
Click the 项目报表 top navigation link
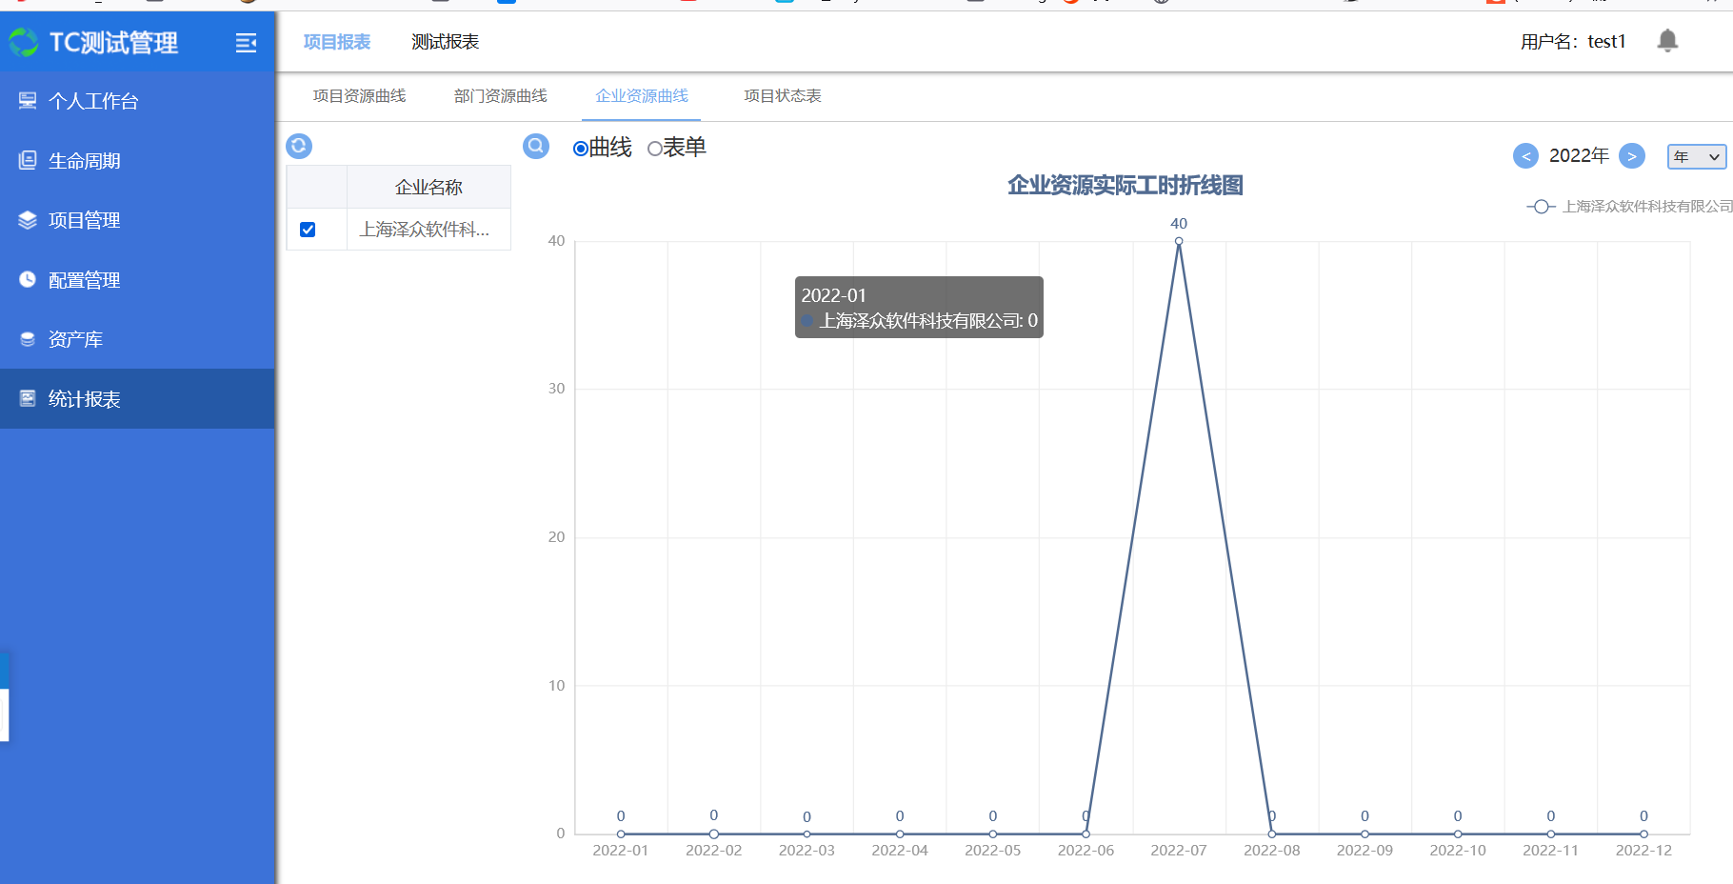[x=336, y=42]
